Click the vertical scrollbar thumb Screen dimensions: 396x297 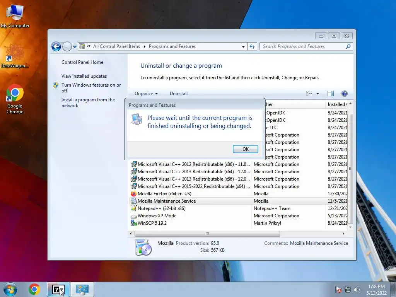[350, 169]
